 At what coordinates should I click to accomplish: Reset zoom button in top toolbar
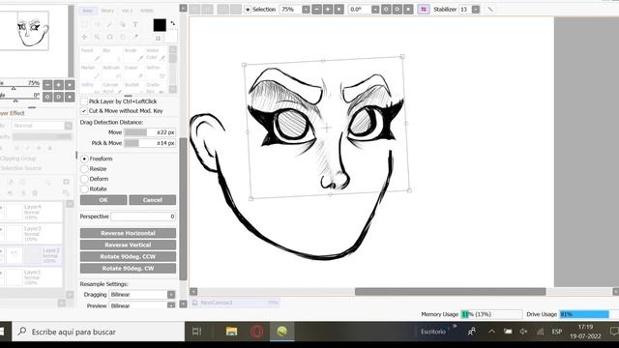(339, 9)
